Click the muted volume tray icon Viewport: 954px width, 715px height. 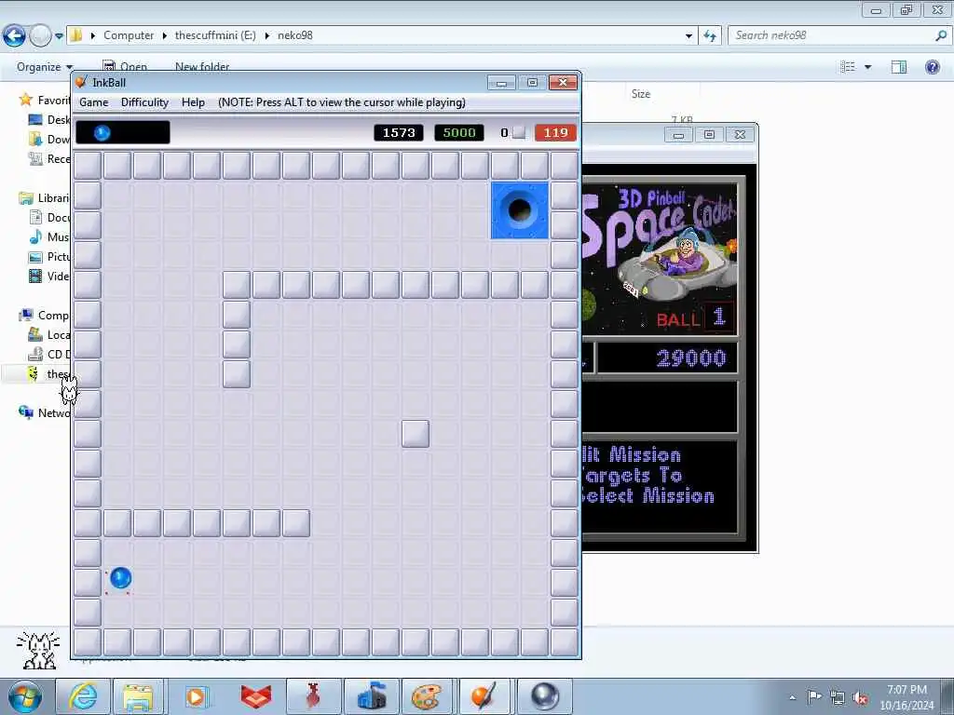(x=860, y=698)
